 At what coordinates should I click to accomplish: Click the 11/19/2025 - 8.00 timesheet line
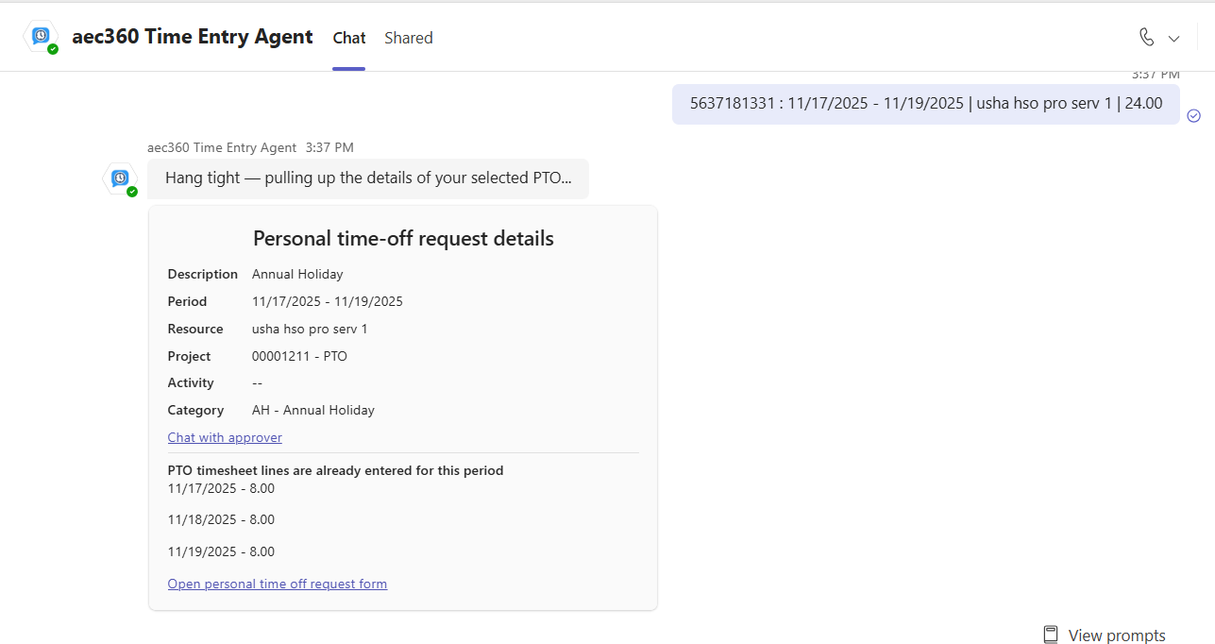click(x=221, y=551)
